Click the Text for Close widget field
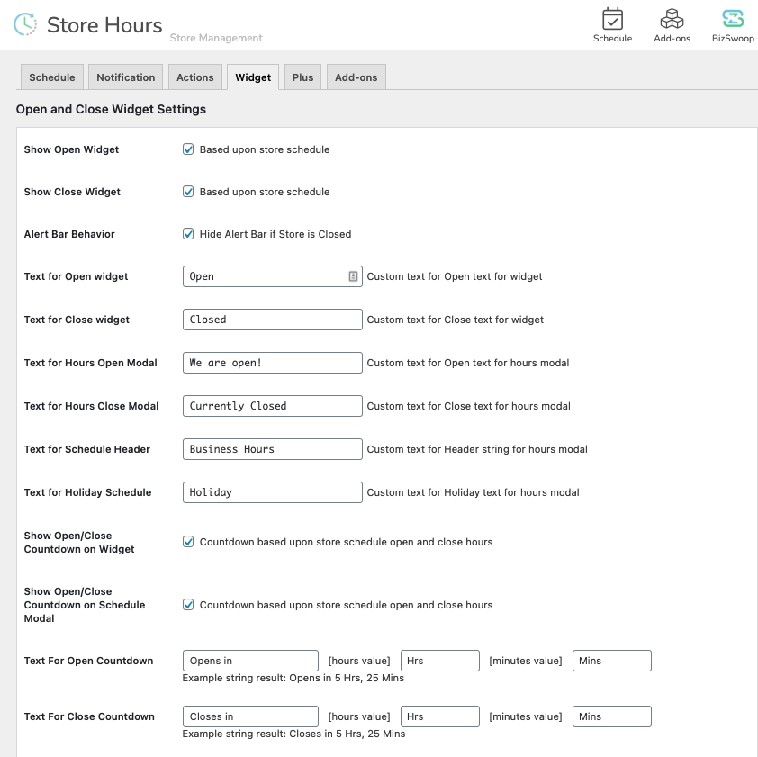The width and height of the screenshot is (758, 757). pos(273,320)
